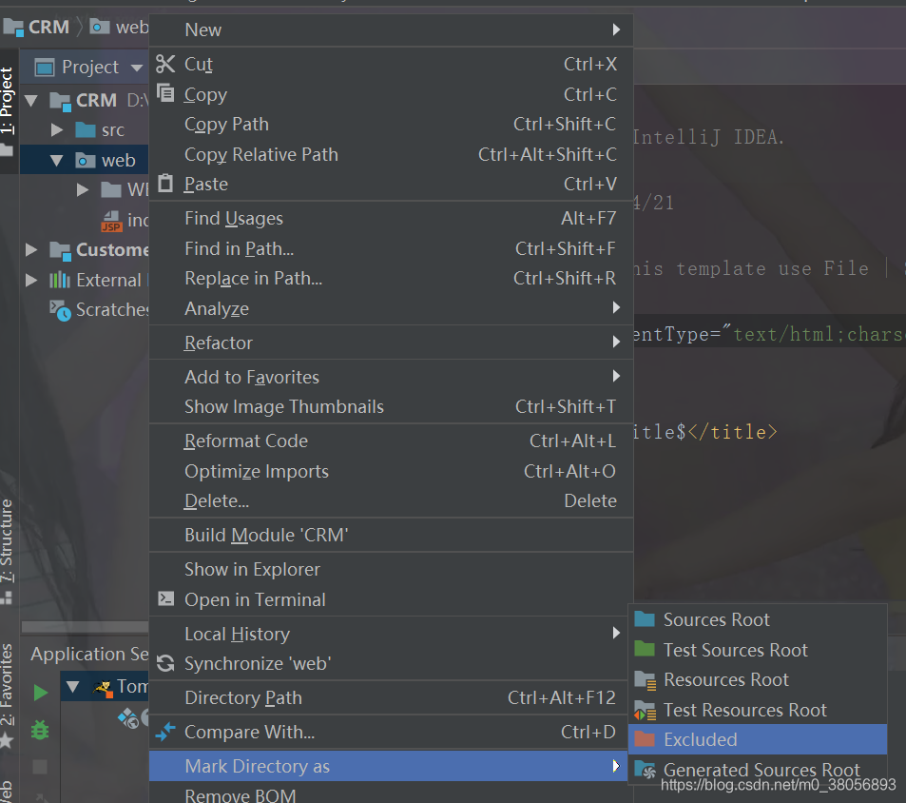Choose Show Image Thumbnails entry
Screen dimensions: 906x803
click(391, 407)
